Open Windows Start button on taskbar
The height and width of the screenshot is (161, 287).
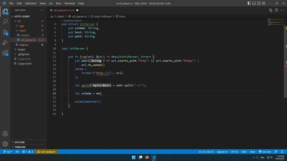(134, 157)
